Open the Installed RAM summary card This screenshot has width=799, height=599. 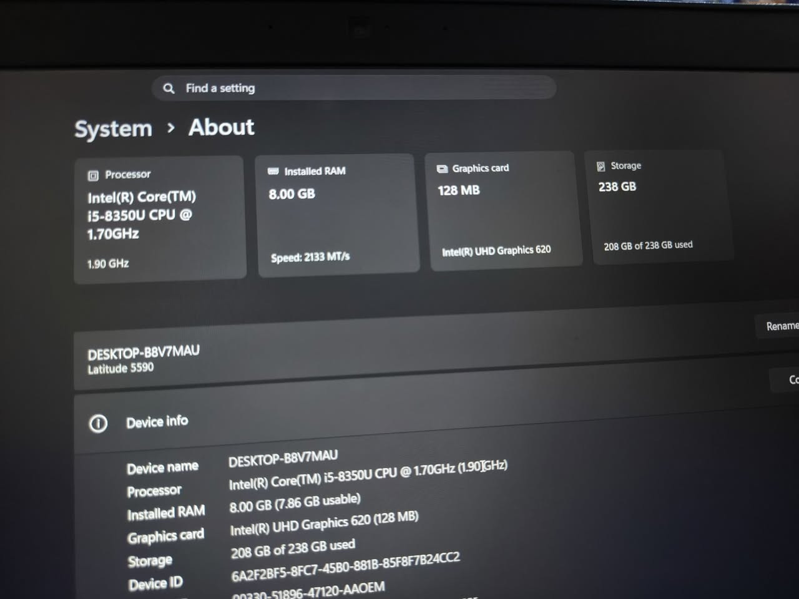pos(337,214)
